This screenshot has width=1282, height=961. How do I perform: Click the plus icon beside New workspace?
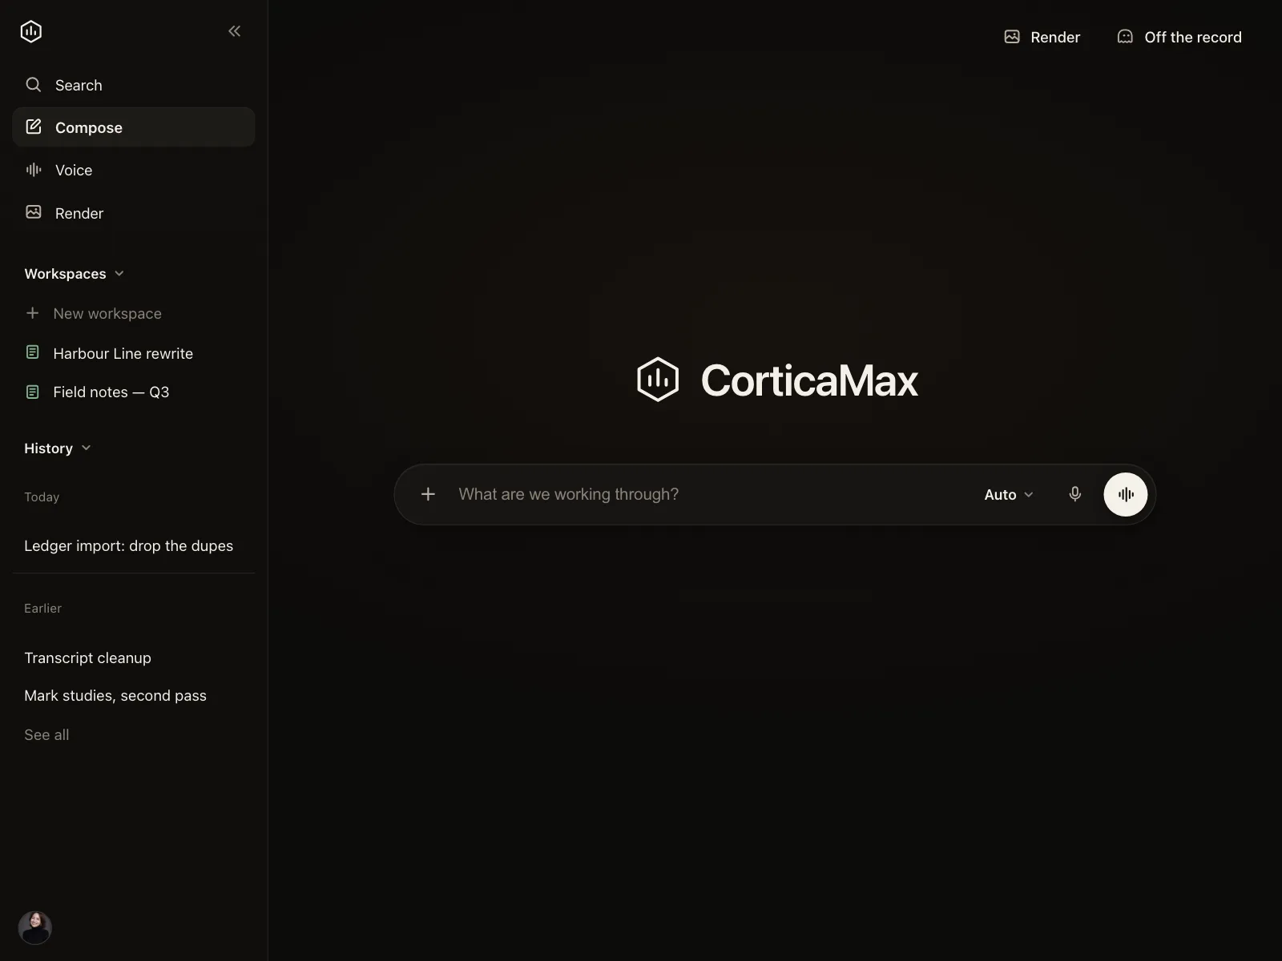click(32, 313)
